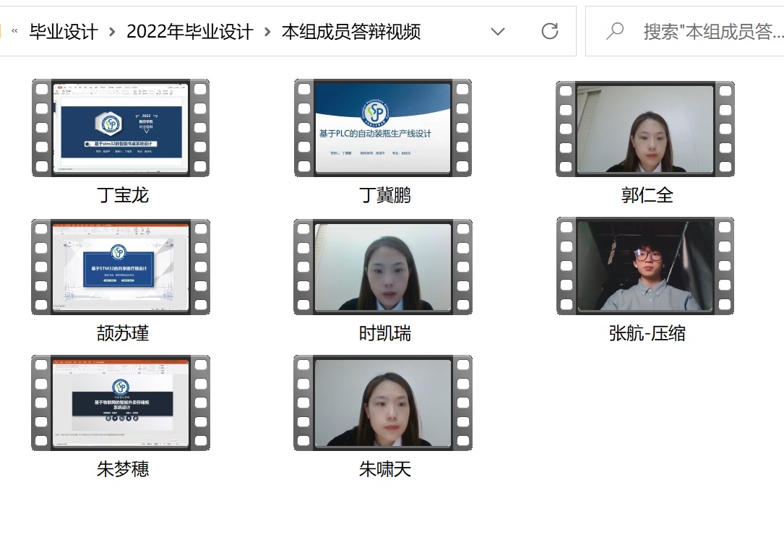784x537 pixels.
Task: Select the 颉苏瑾 video thumbnail
Action: click(121, 267)
